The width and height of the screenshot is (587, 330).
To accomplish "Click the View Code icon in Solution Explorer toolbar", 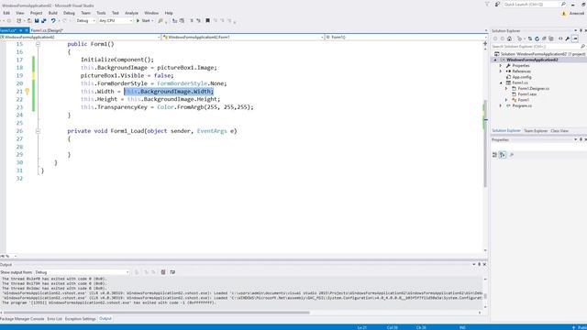I will point(560,38).
